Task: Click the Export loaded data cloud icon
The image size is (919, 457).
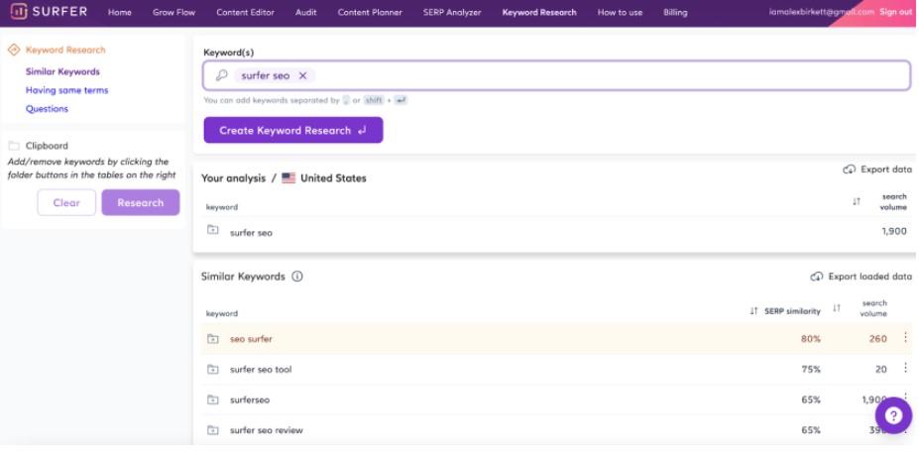Action: point(817,277)
